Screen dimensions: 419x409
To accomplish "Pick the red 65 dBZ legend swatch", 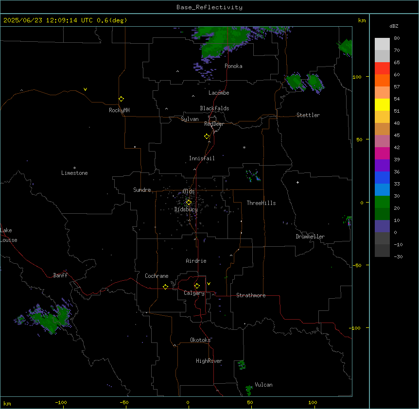I will pyautogui.click(x=382, y=68).
